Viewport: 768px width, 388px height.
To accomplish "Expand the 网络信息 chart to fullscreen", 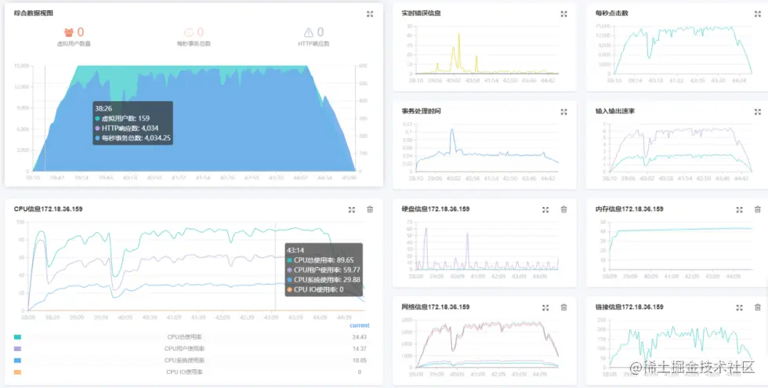I will (x=545, y=307).
